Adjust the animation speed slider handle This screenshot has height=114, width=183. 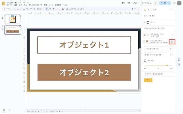coord(167,65)
